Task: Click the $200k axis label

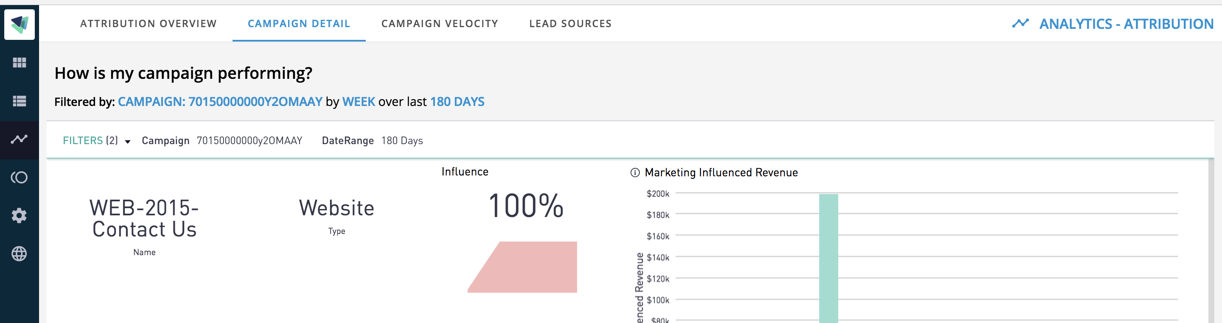Action: coord(658,194)
